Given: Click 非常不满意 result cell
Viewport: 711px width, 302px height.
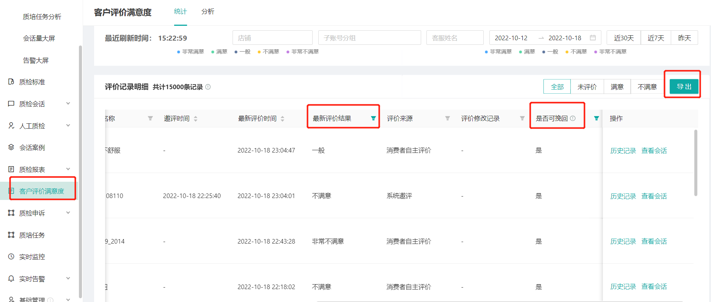Looking at the screenshot, I should 328,241.
